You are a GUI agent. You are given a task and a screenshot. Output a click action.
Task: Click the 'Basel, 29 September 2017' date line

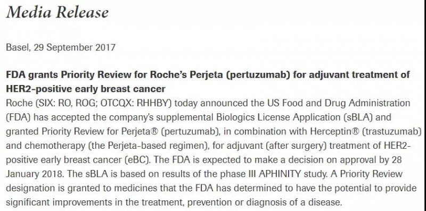(x=61, y=47)
